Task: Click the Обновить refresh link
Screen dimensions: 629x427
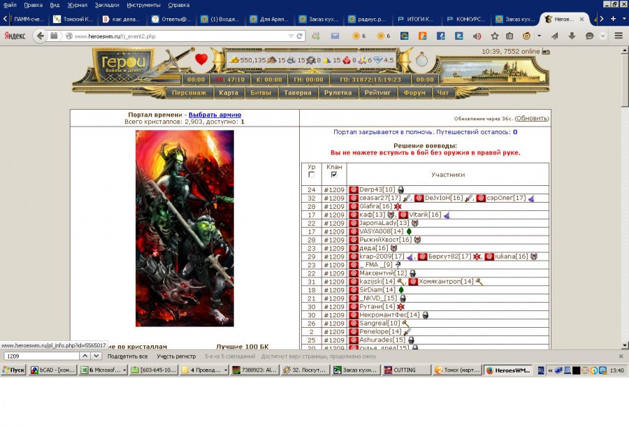Action: [532, 118]
